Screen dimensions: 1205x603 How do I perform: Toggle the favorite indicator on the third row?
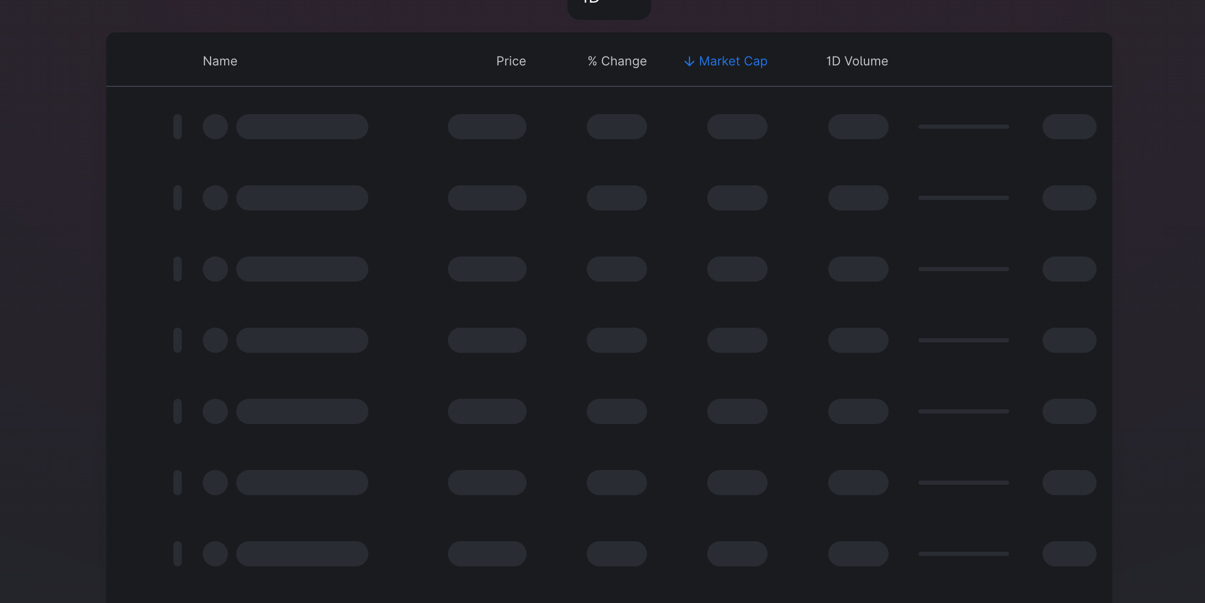pos(177,269)
